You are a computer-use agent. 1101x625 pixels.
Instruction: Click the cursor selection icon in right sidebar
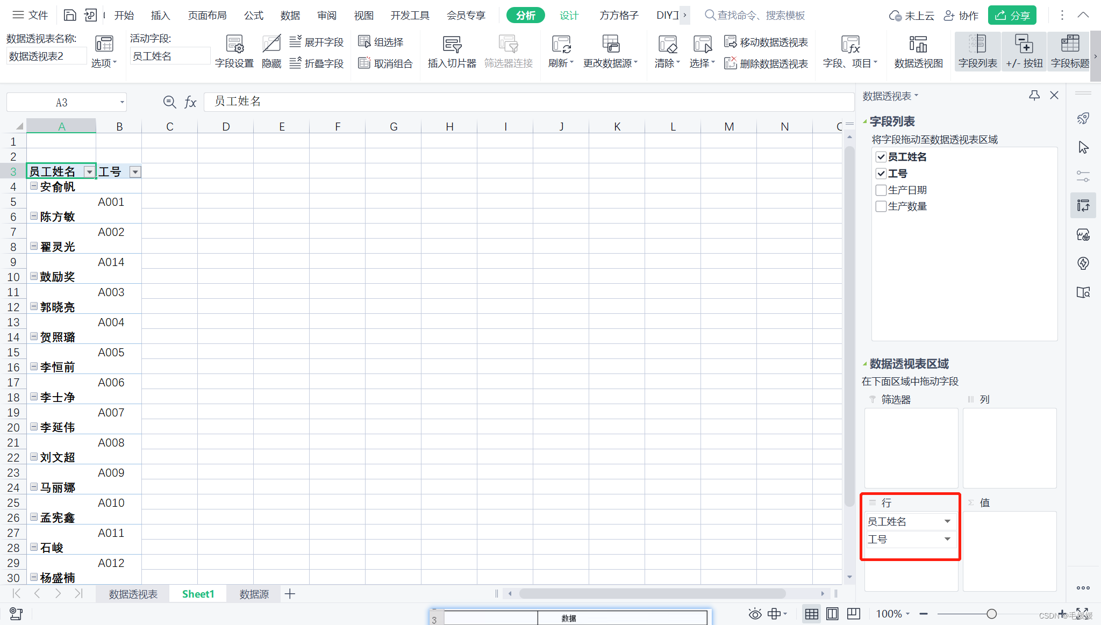click(1083, 148)
